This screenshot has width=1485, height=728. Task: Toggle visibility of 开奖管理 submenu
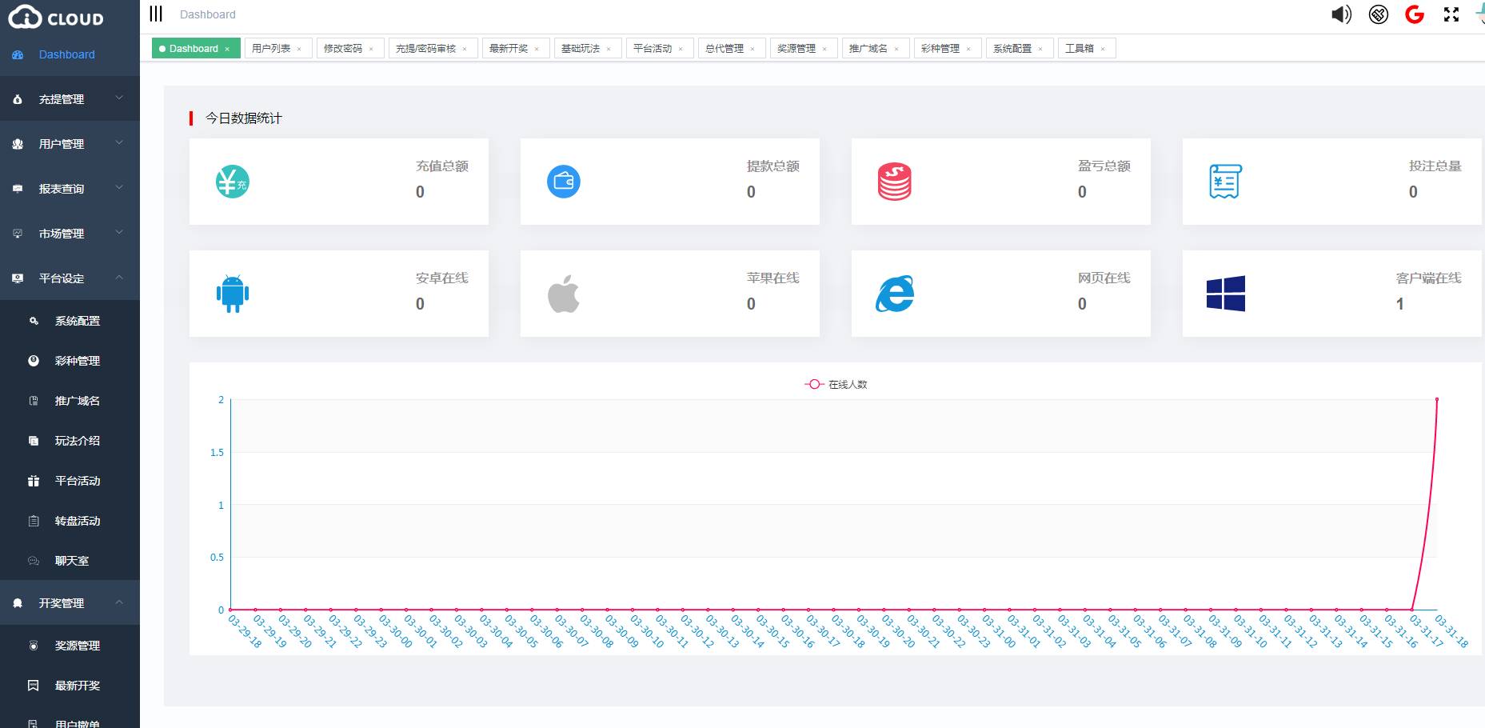tap(70, 602)
